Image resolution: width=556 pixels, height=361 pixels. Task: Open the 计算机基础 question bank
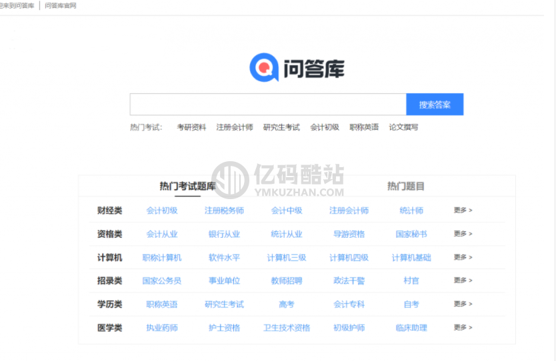click(x=411, y=258)
